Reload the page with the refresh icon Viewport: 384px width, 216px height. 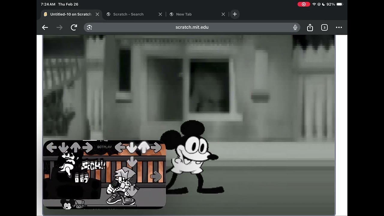[x=74, y=27]
